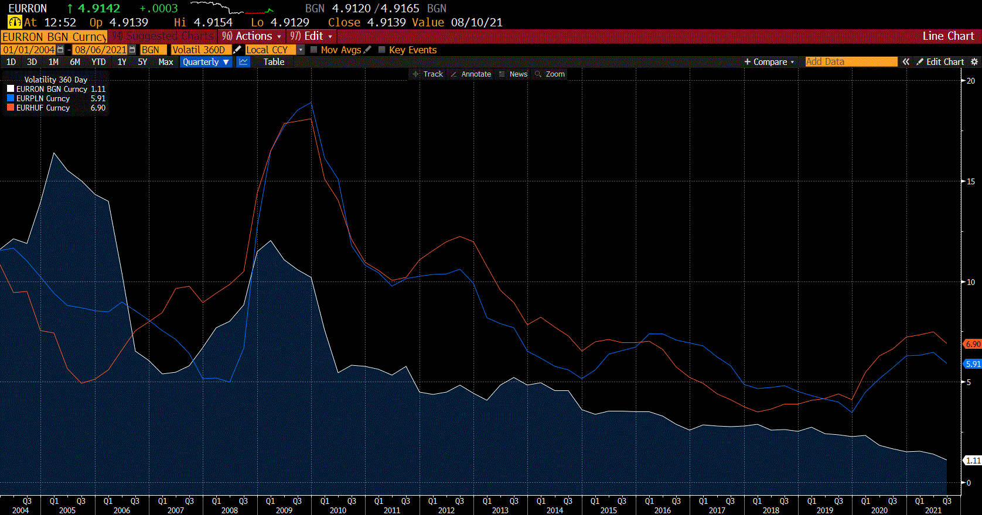The width and height of the screenshot is (982, 515).
Task: Expand the Compare dropdown
Action: click(769, 61)
